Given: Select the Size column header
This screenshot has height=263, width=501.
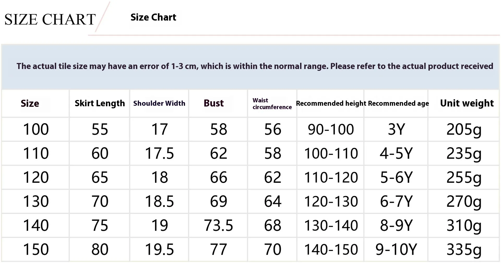Looking at the screenshot, I should [30, 103].
